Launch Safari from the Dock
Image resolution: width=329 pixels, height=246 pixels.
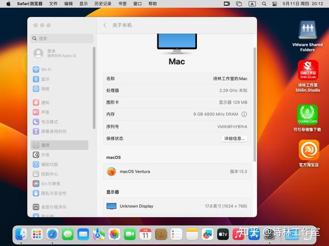click(52, 234)
